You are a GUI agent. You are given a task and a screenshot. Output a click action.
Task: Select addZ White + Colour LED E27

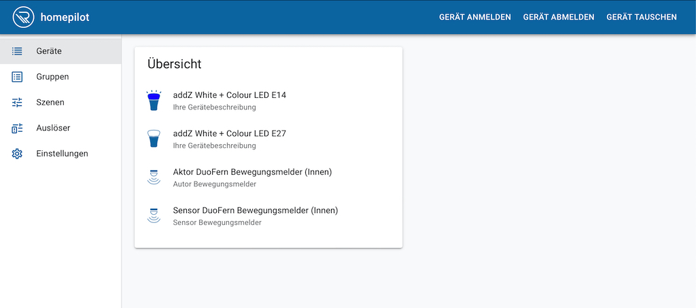268,139
